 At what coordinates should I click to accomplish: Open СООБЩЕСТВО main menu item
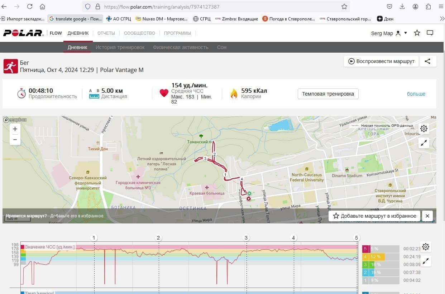click(x=139, y=33)
